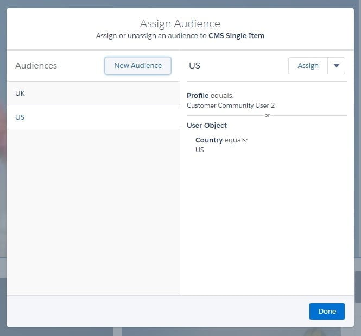Click the 'CMS Single Item' text in subtitle
The image size is (361, 336).
237,36
